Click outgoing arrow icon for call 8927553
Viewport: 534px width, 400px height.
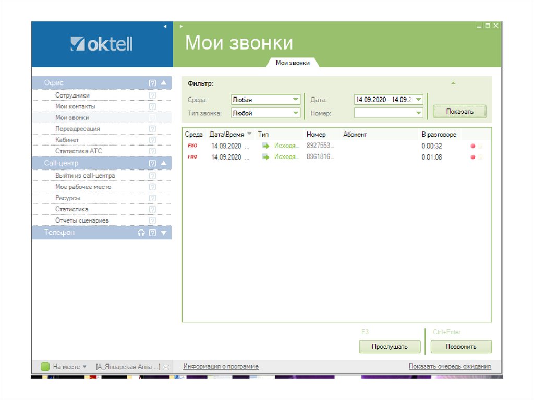(265, 146)
